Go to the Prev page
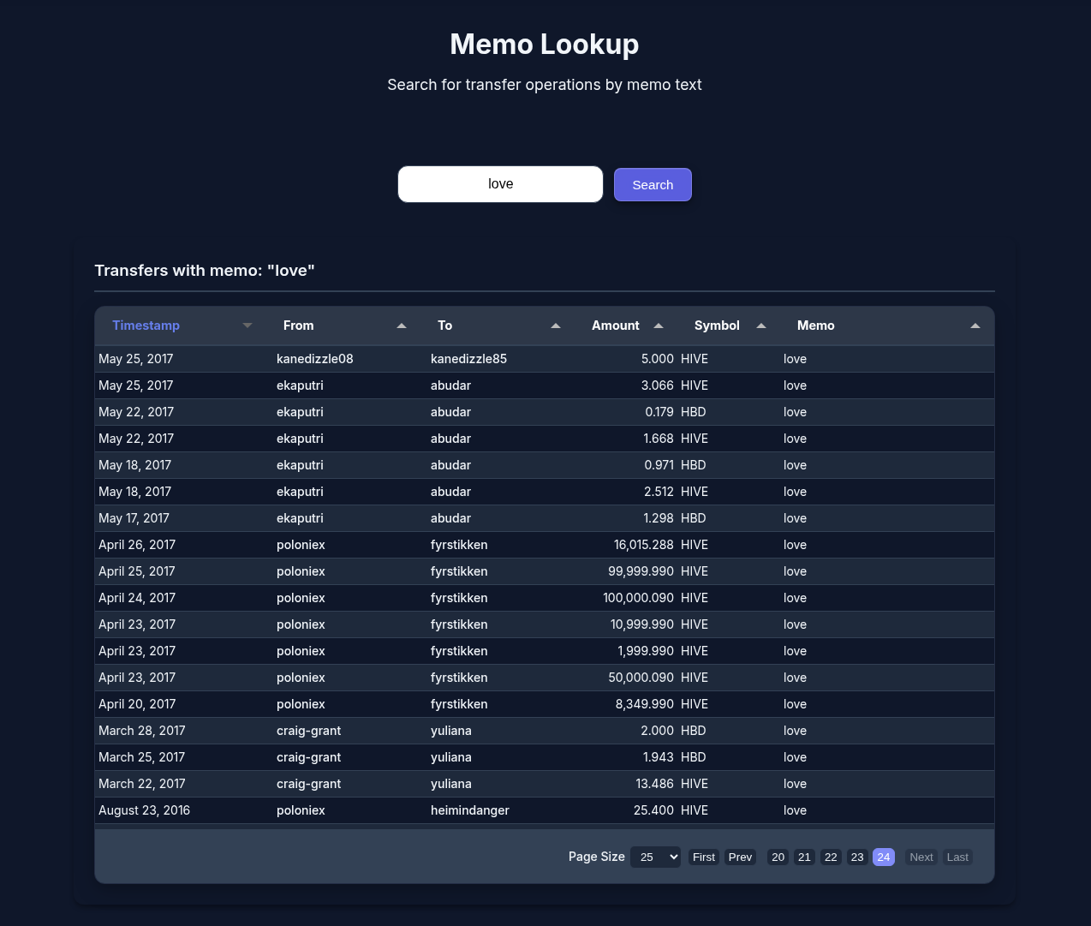This screenshot has height=926, width=1091. tap(740, 857)
